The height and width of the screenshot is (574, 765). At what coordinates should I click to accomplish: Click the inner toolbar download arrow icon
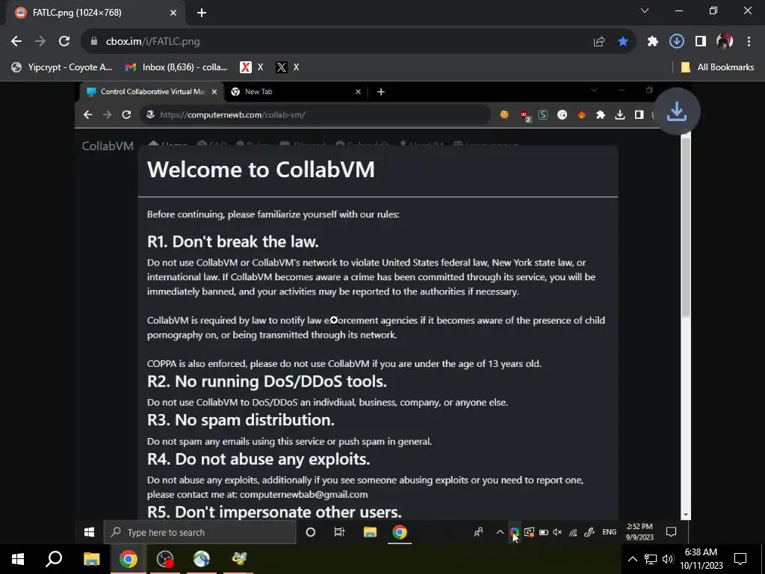pyautogui.click(x=619, y=114)
